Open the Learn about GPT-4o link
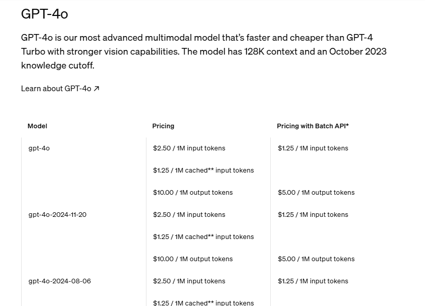Image resolution: width=425 pixels, height=306 pixels. pos(56,89)
